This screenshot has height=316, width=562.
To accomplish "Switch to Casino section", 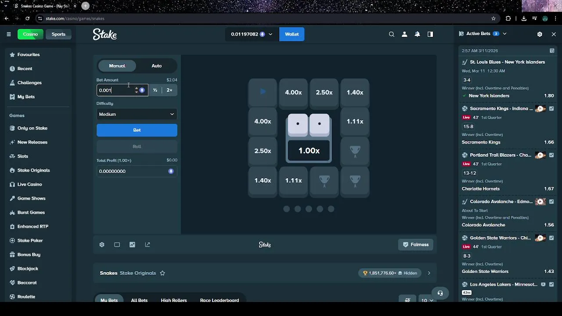I will point(30,34).
